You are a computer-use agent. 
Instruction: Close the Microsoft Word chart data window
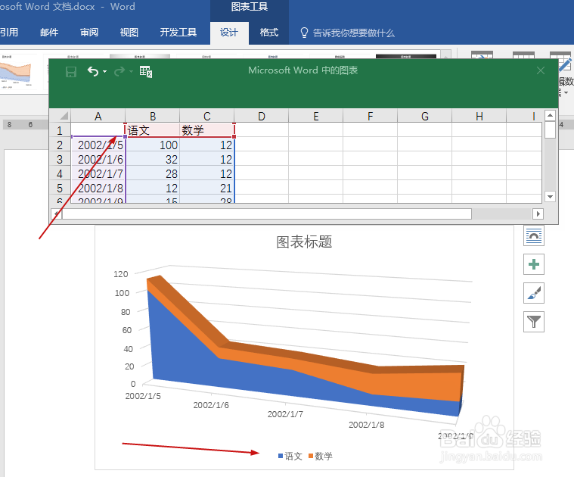[x=541, y=70]
